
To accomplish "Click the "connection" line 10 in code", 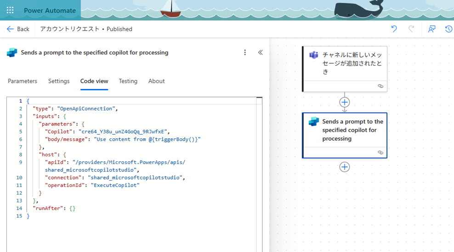I will click(115, 177).
